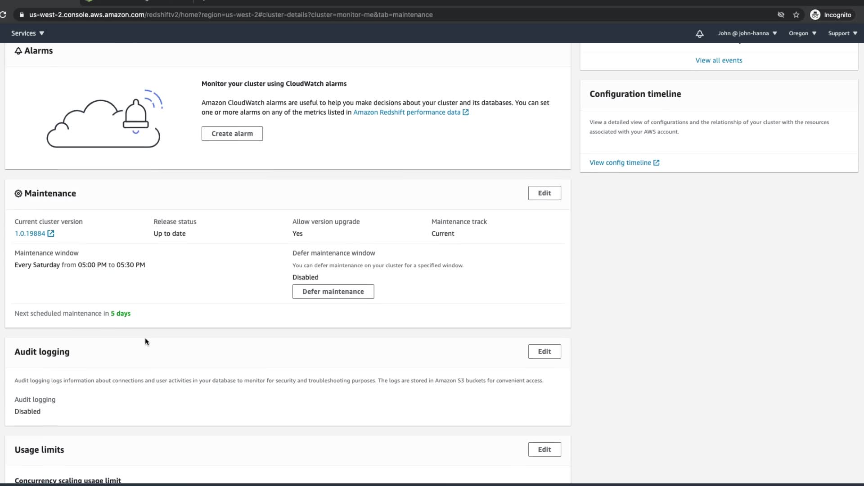Open Amazon Redshift performance data link
The height and width of the screenshot is (486, 864).
pyautogui.click(x=406, y=112)
